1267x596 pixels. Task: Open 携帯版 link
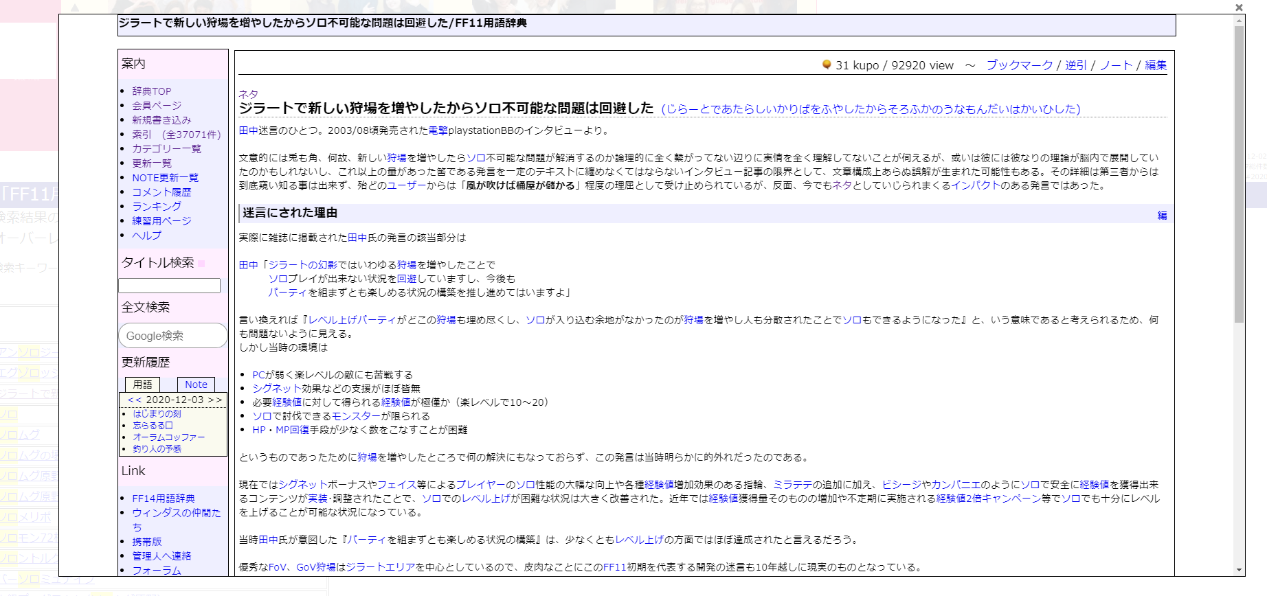147,542
